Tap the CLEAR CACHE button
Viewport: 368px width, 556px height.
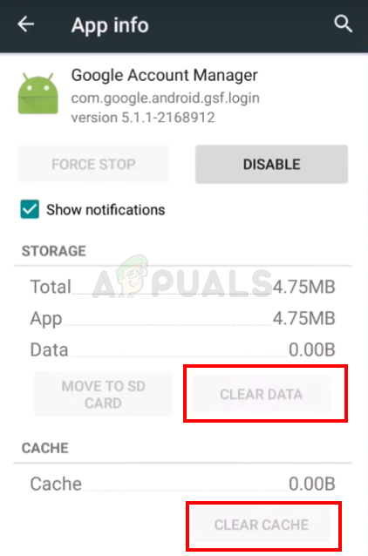pos(262,525)
